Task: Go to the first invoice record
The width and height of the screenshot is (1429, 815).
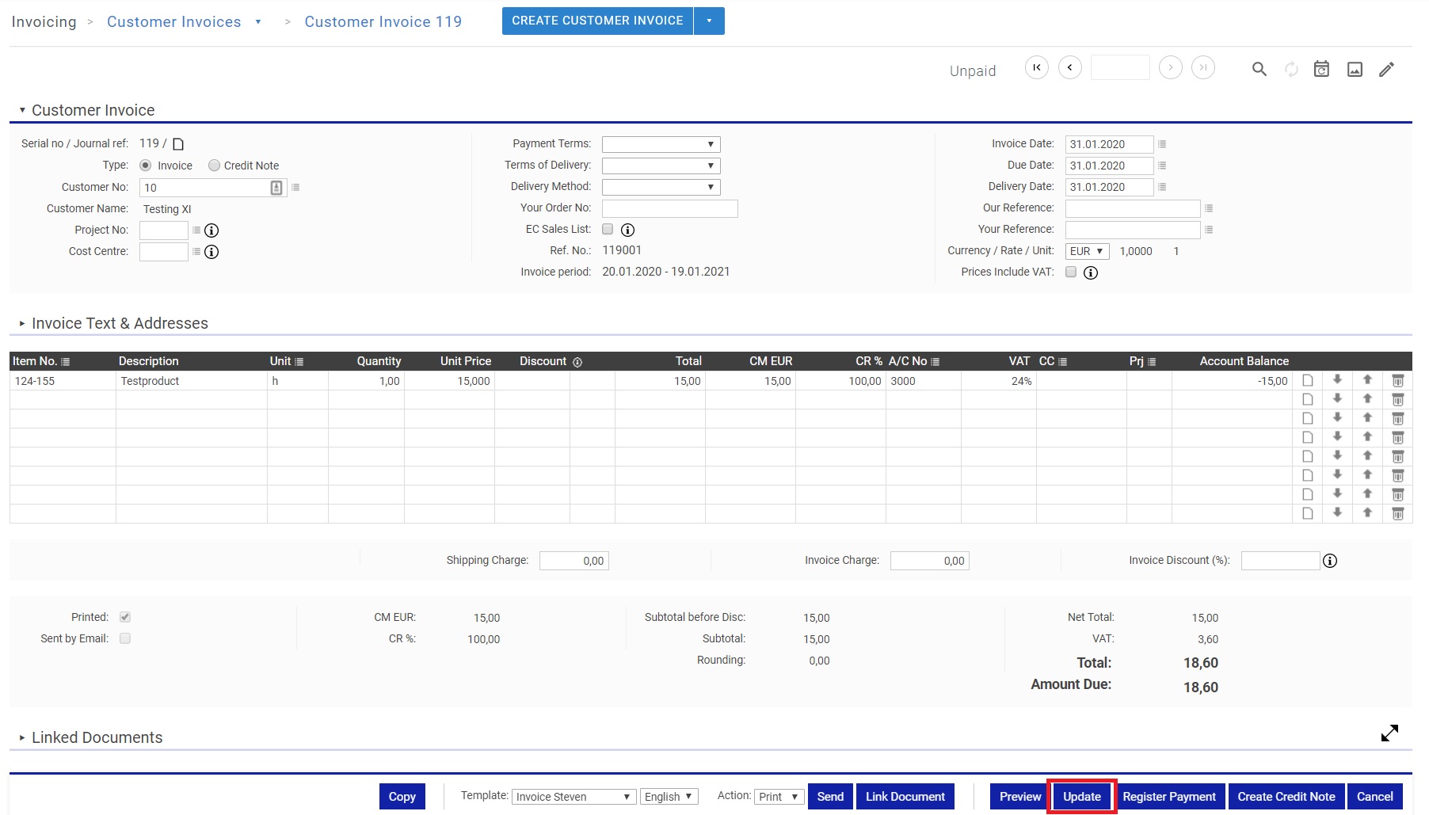Action: (x=1036, y=68)
